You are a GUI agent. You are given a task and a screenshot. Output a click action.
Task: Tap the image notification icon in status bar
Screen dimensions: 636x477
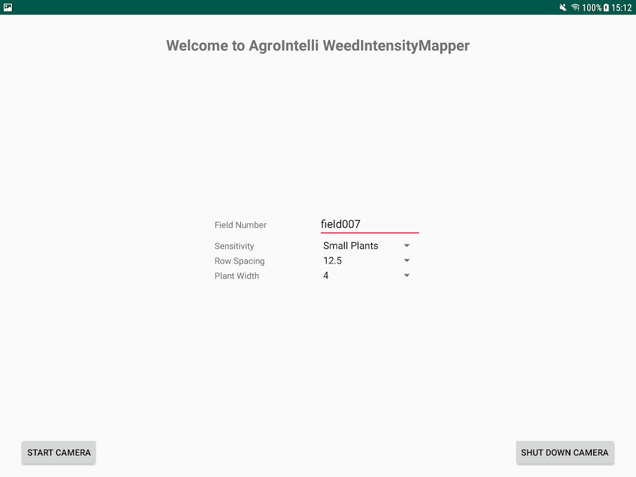[x=8, y=7]
